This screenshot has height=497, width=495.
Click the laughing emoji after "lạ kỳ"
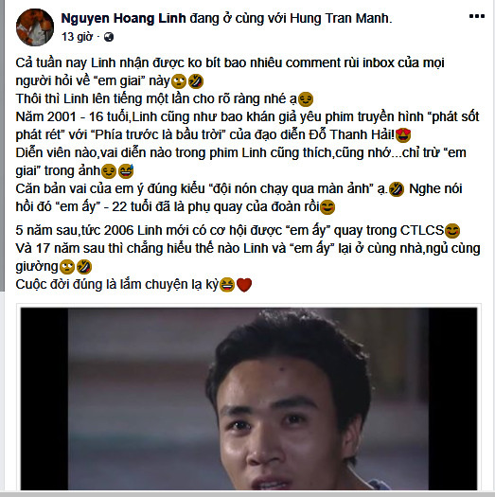[x=227, y=285]
